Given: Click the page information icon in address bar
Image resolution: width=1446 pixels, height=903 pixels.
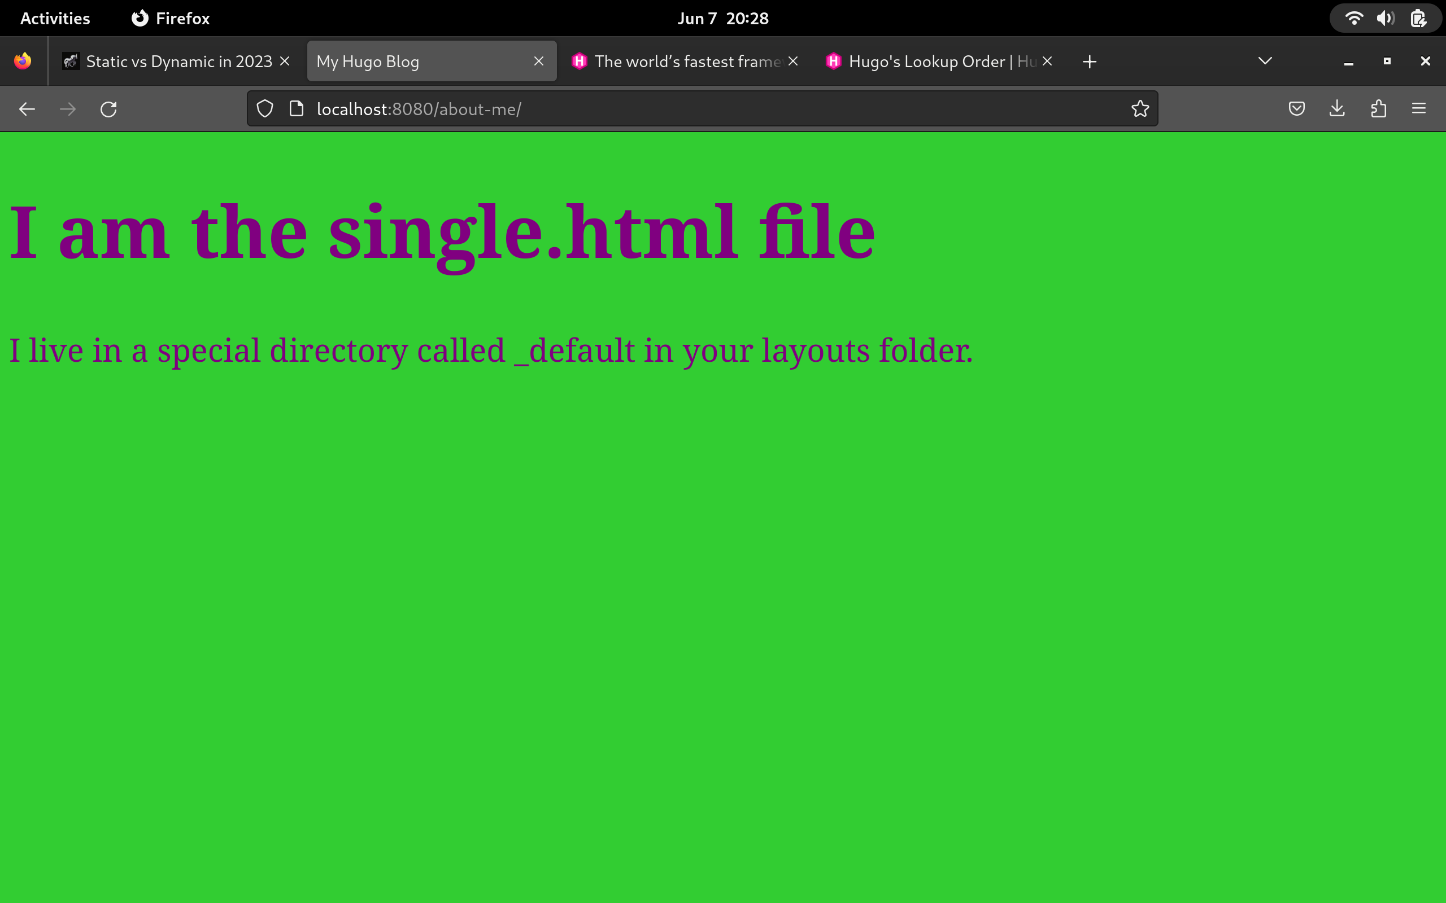Looking at the screenshot, I should tap(296, 109).
